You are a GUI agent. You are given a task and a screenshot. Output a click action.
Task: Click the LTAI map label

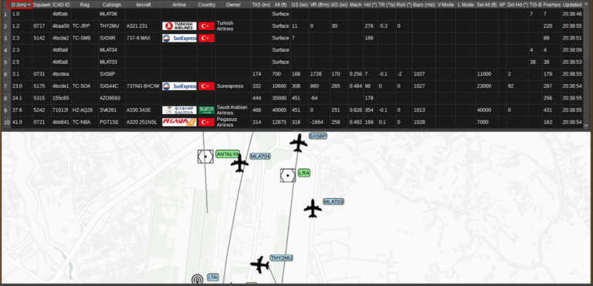213,278
